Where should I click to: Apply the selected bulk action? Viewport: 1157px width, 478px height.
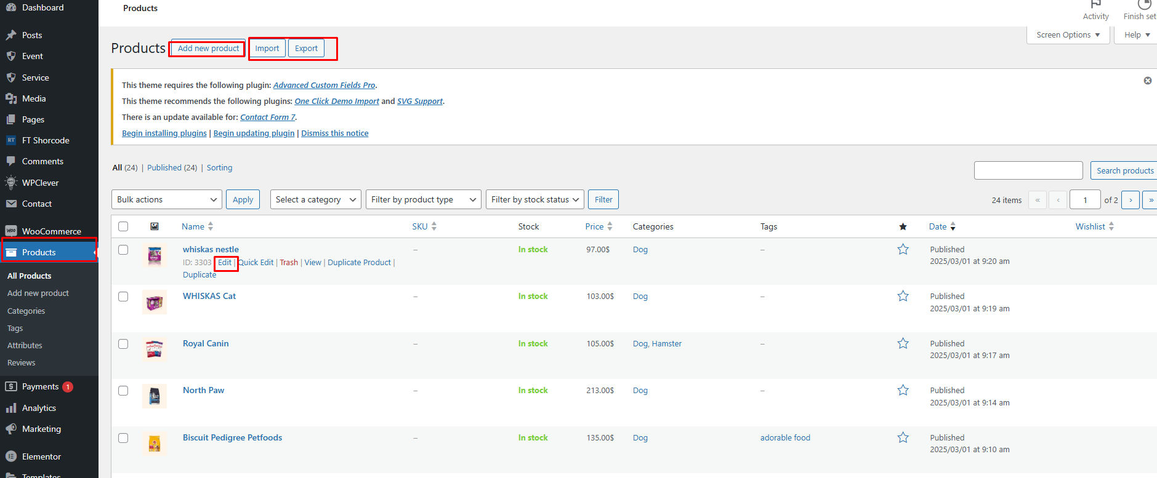pos(243,199)
